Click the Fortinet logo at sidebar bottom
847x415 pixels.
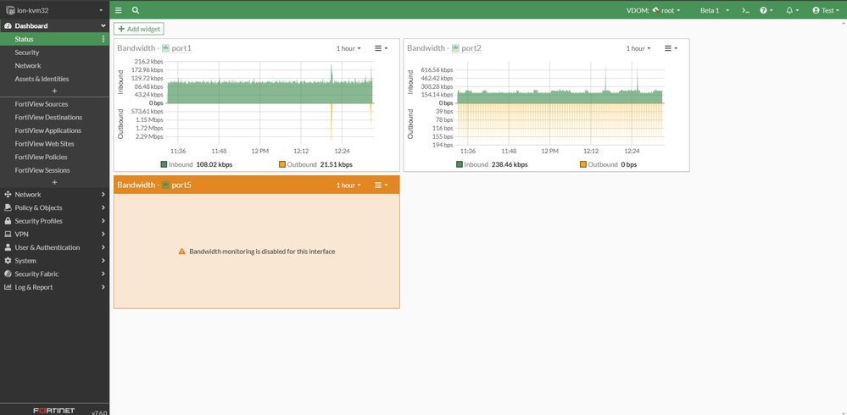click(54, 411)
